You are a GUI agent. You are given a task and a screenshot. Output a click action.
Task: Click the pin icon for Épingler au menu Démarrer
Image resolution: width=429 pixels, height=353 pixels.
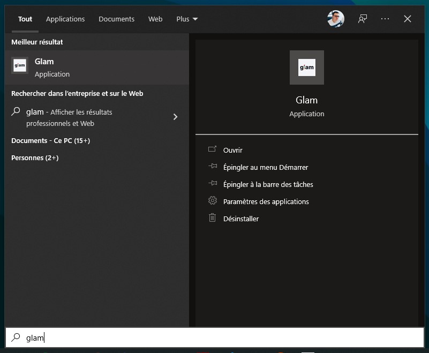pyautogui.click(x=212, y=167)
